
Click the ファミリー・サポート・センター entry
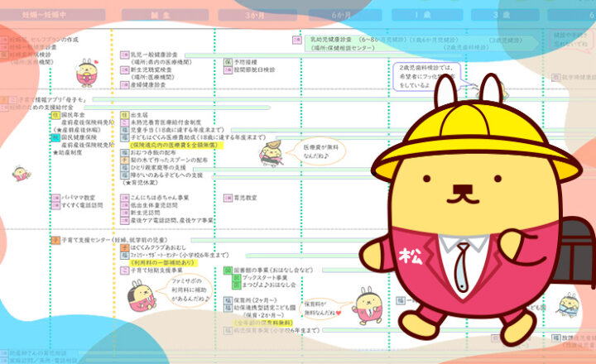180,255
